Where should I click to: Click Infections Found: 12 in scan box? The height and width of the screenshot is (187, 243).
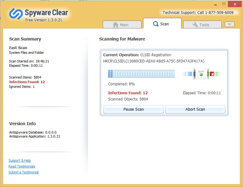pos(128,93)
